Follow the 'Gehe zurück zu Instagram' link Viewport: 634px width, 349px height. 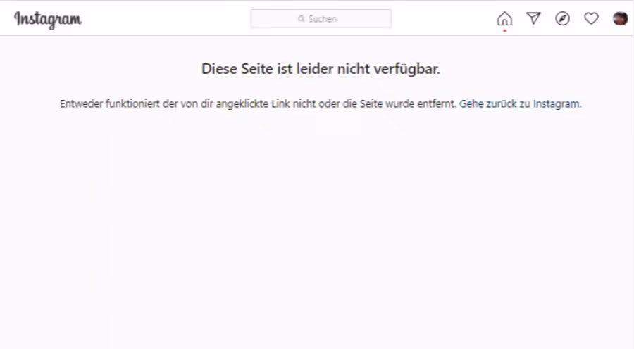point(520,104)
